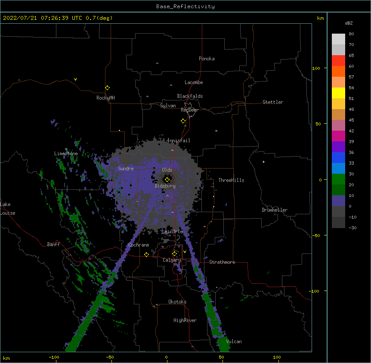
Task: Click the RockyMH label
Action: 105,98
